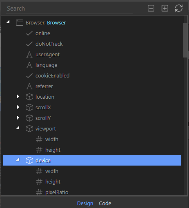Screen dimensions: 189x208
Task: Click the blue Browser component link
Action: (56, 23)
